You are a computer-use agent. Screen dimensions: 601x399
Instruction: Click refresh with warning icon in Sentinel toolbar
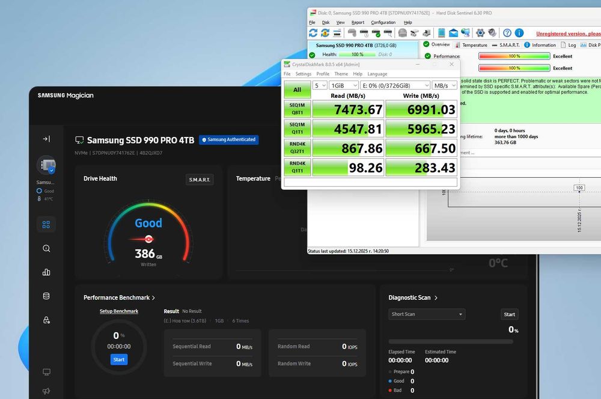click(325, 33)
